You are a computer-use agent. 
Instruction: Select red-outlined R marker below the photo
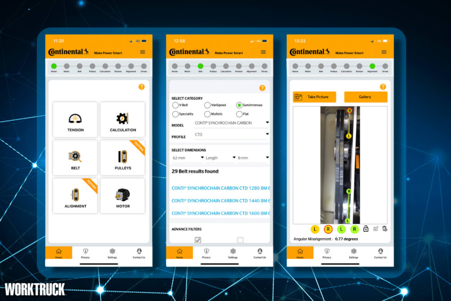coord(328,229)
